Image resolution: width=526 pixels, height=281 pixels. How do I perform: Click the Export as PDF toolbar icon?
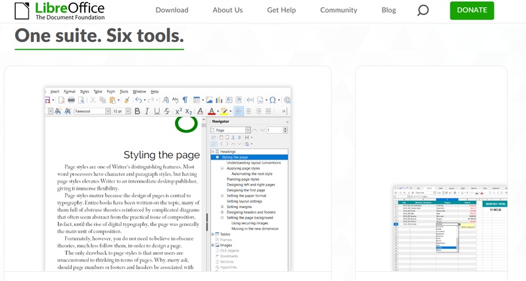pyautogui.click(x=61, y=100)
